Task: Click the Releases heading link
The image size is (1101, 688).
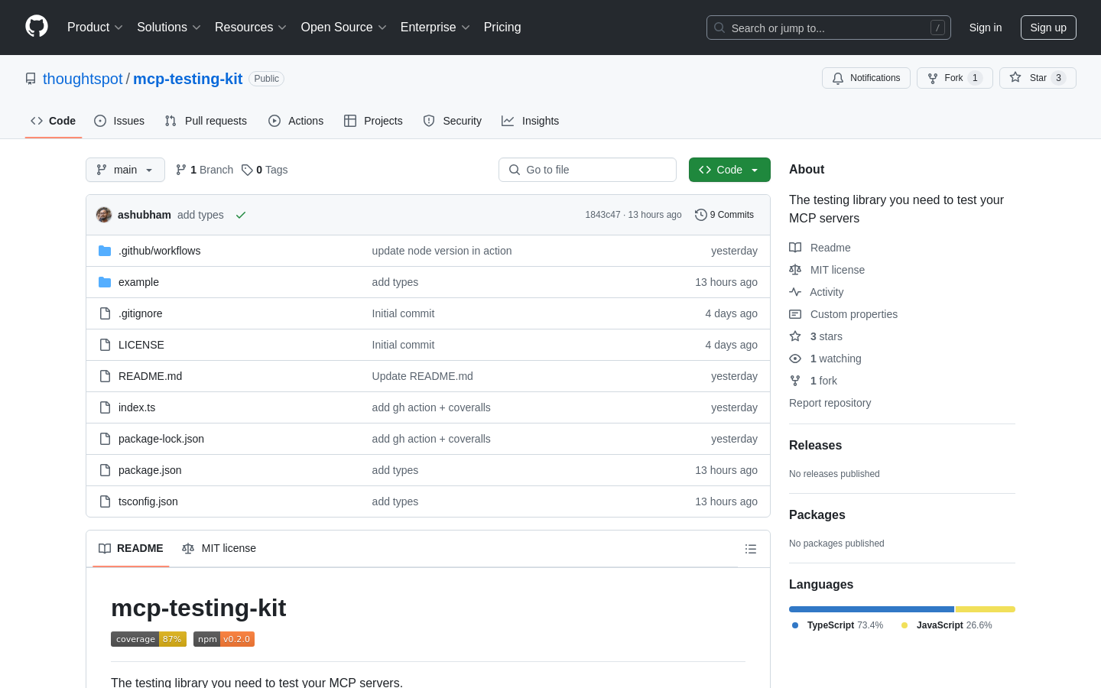Action: click(815, 446)
